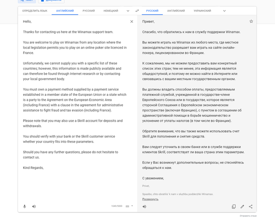The image size is (275, 223).
Task: Expand more target languages chevron
Action: click(x=224, y=11)
